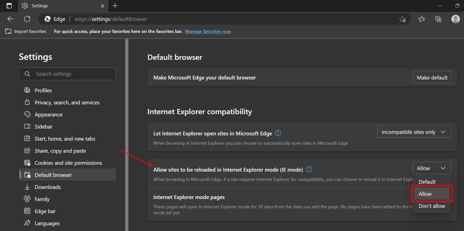
Task: Choose Default in the IE mode dropdown
Action: [432, 182]
